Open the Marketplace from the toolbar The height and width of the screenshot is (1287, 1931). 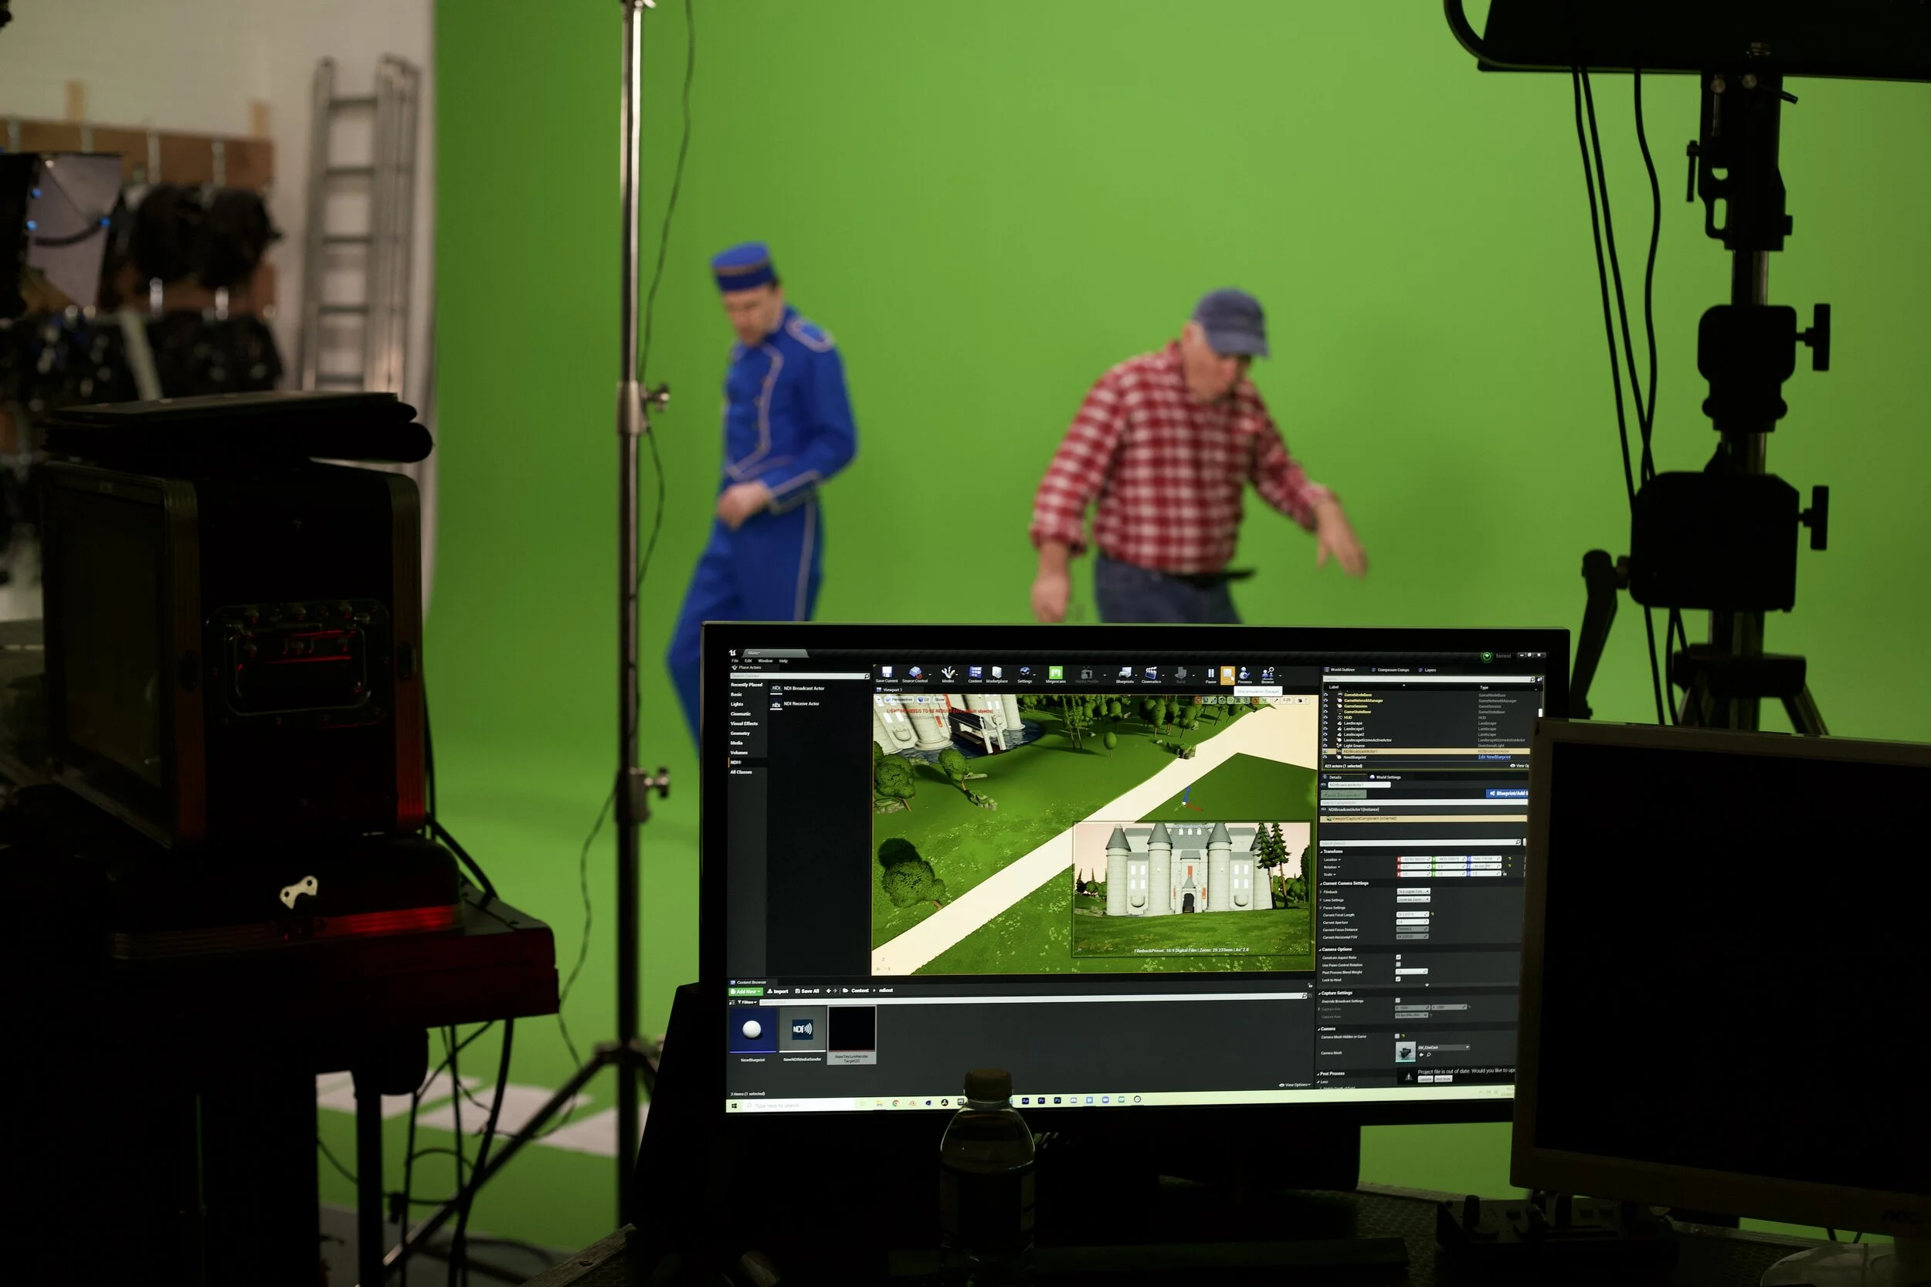point(996,674)
